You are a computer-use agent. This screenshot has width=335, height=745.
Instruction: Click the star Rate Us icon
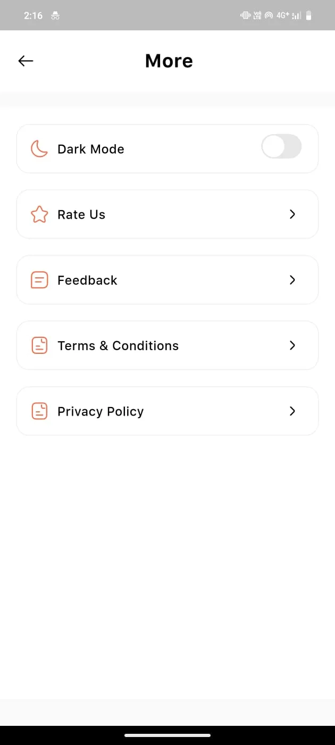pyautogui.click(x=39, y=214)
